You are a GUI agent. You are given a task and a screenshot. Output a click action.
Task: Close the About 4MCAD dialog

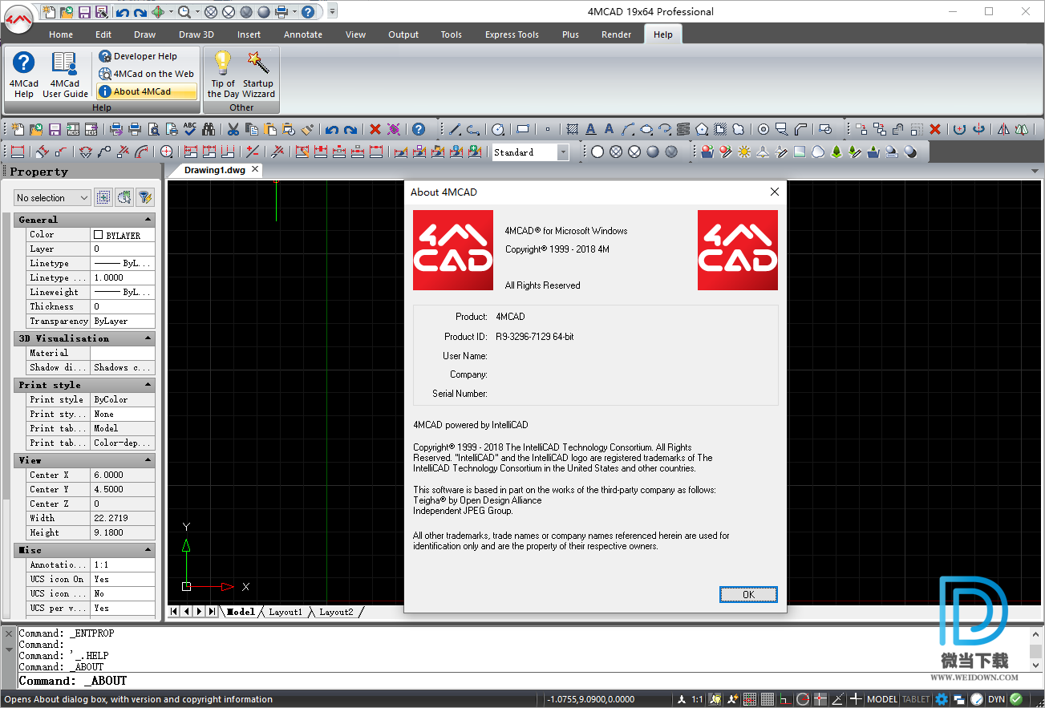point(775,192)
